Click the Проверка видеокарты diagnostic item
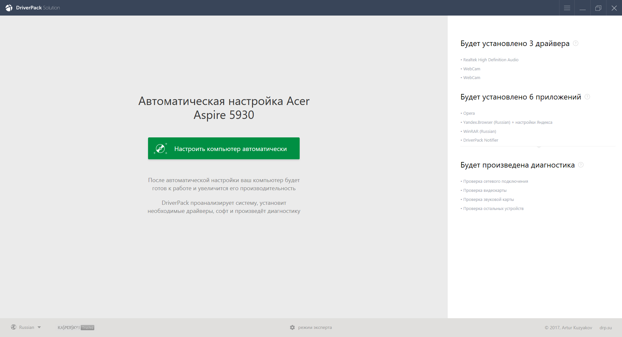 (x=485, y=191)
